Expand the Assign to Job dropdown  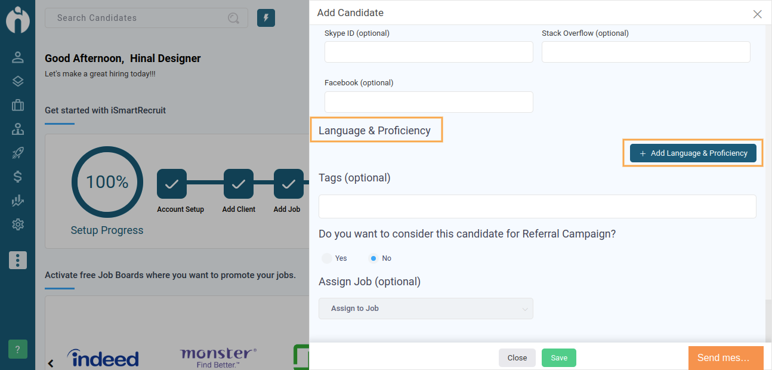tap(426, 309)
